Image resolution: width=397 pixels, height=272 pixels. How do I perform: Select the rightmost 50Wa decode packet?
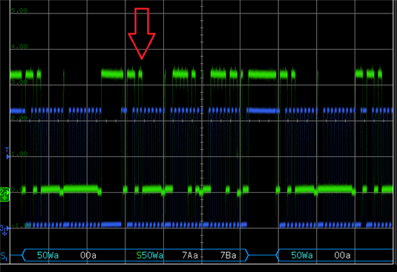pos(302,255)
